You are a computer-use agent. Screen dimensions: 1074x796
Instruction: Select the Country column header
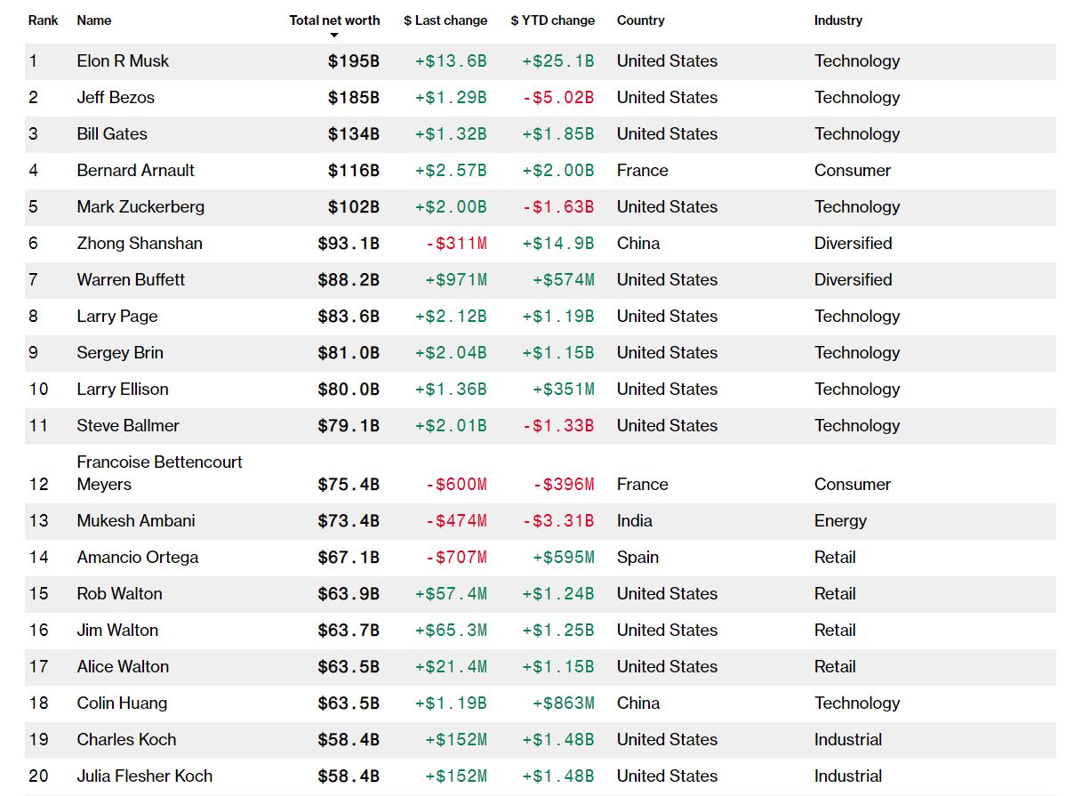point(640,20)
